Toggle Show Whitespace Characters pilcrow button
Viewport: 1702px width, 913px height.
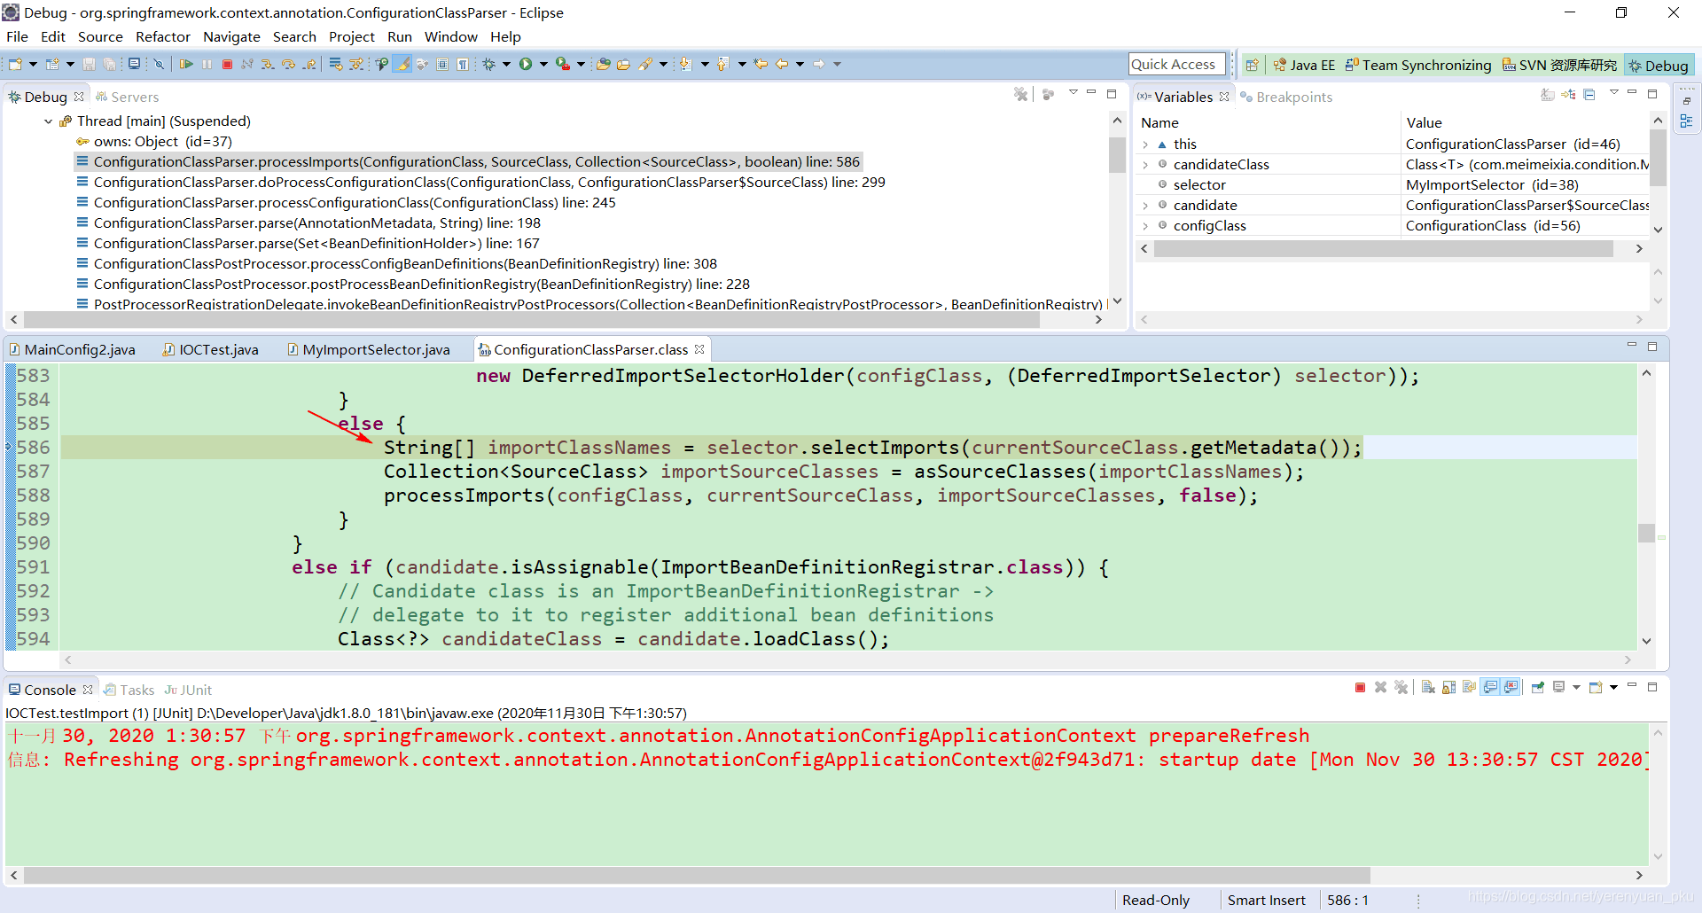coord(463,64)
